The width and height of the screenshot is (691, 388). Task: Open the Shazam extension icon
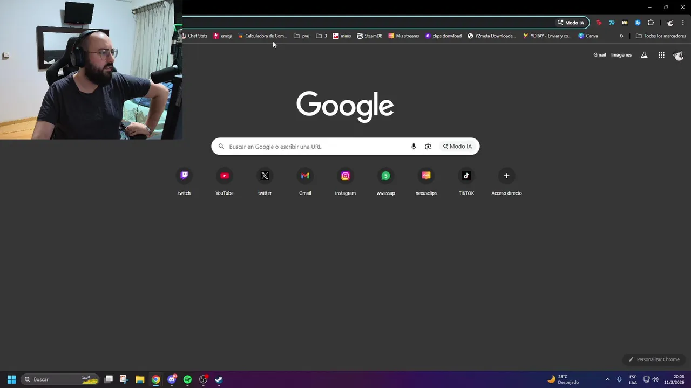click(638, 23)
